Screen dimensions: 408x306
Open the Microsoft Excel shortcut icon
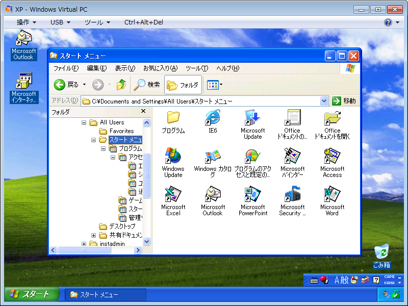point(173,195)
